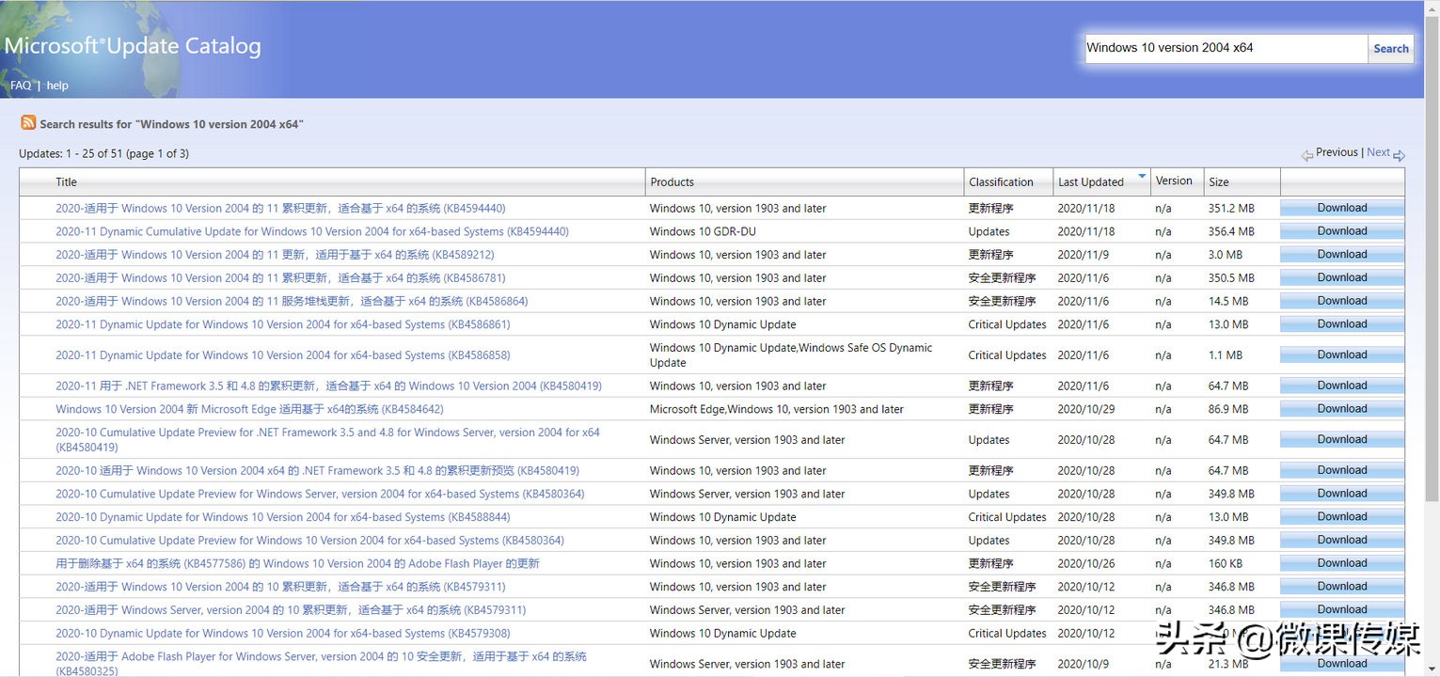Download the 160 KB Flash Player removal update

[x=1341, y=563]
